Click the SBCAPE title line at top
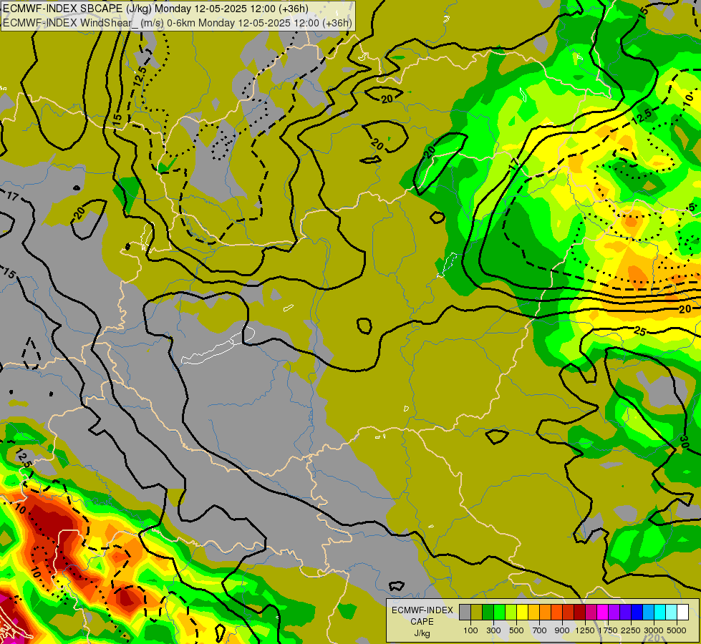 click(x=155, y=9)
